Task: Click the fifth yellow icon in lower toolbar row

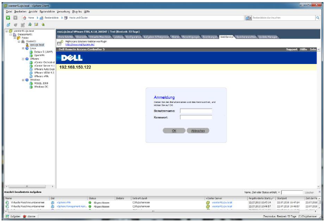Action: [37, 24]
